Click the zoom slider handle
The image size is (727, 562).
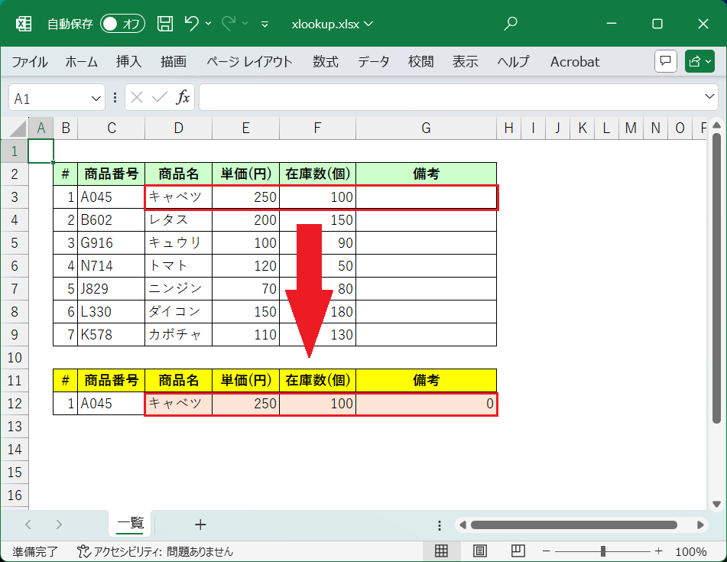pos(603,551)
